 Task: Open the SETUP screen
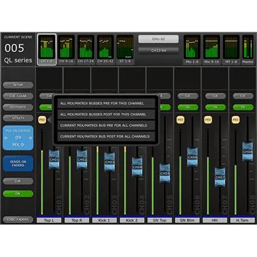click(18, 85)
